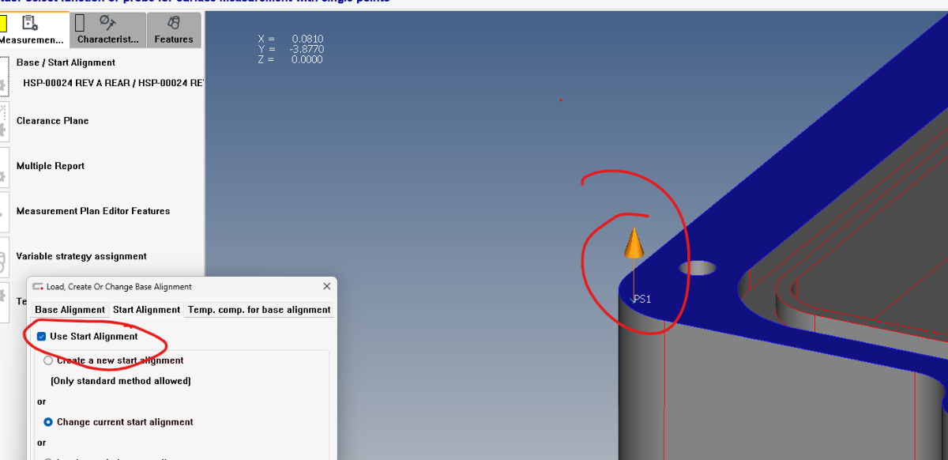Click the Y = -3.8770 coordinate readout

click(291, 49)
